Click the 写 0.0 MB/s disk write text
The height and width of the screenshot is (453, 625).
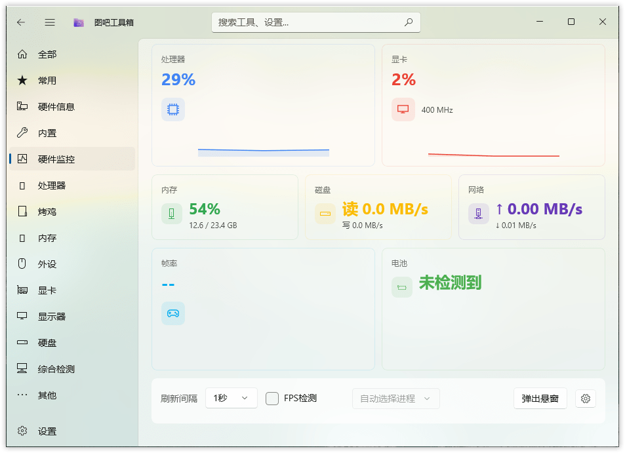pos(362,226)
